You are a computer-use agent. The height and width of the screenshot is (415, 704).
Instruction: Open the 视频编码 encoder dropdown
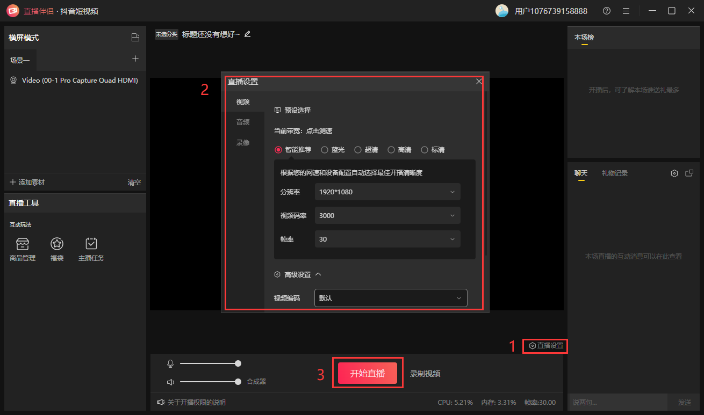(x=390, y=298)
